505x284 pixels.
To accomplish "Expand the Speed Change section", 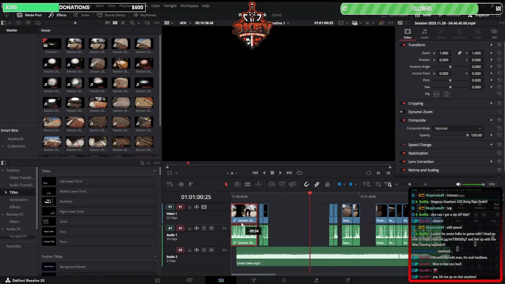I will (419, 145).
